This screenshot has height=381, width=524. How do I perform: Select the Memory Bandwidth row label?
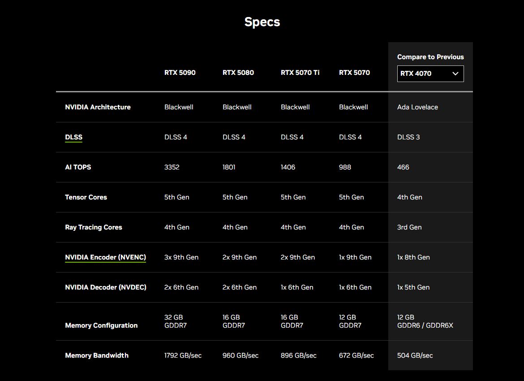96,355
